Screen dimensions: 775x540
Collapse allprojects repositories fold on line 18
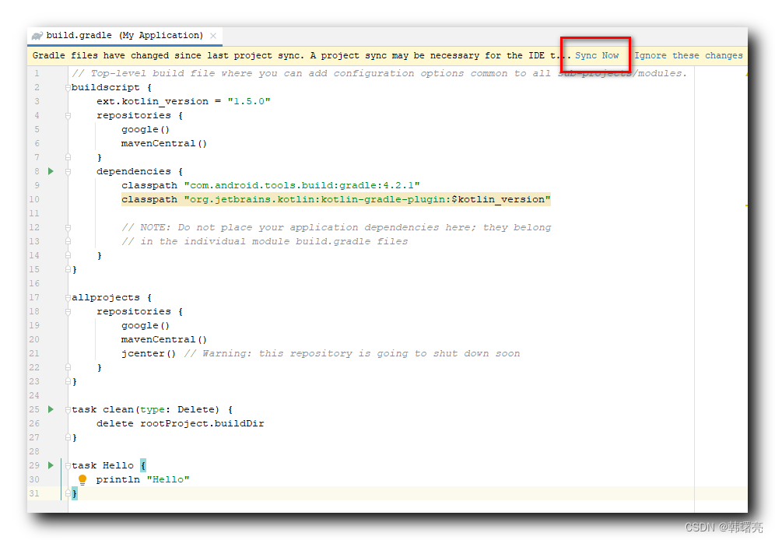(68, 312)
